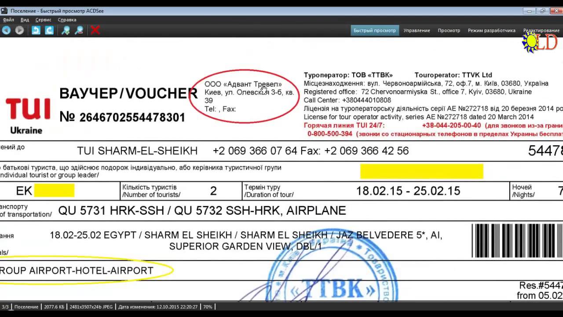Click the greyed-out next image arrow

19,30
